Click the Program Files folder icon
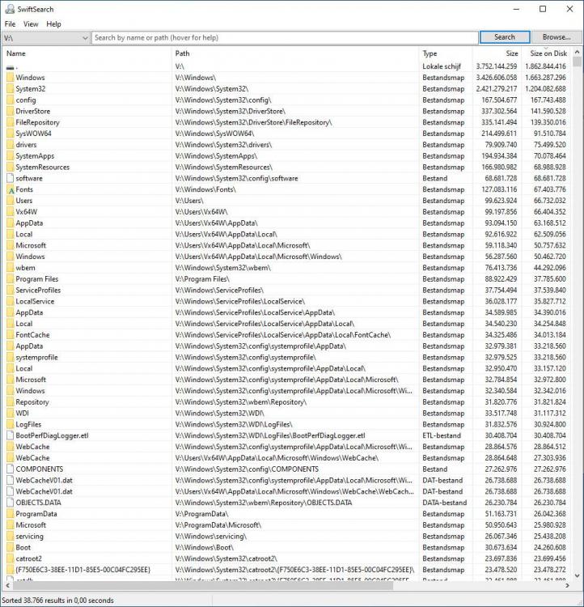 pyautogui.click(x=10, y=279)
